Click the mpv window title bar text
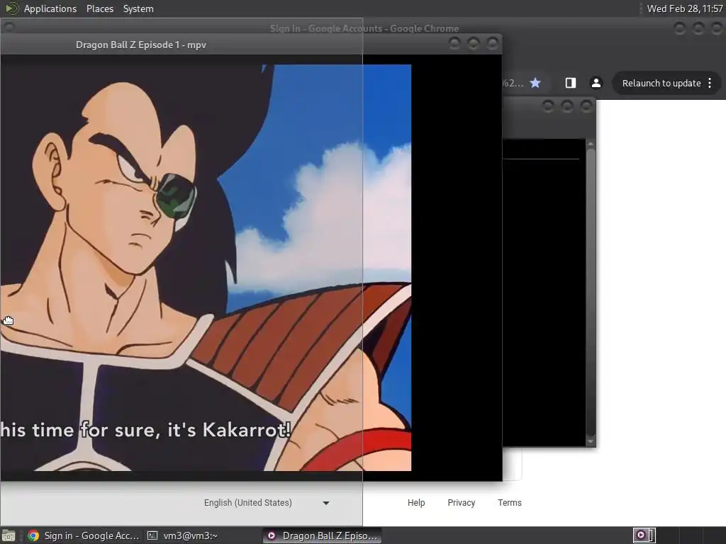This screenshot has width=726, height=544. point(141,45)
